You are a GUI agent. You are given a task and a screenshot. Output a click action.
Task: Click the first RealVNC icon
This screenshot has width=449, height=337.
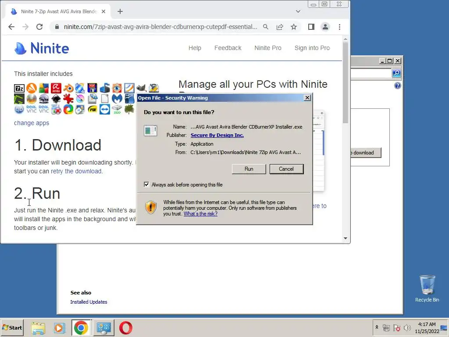[x=32, y=109]
